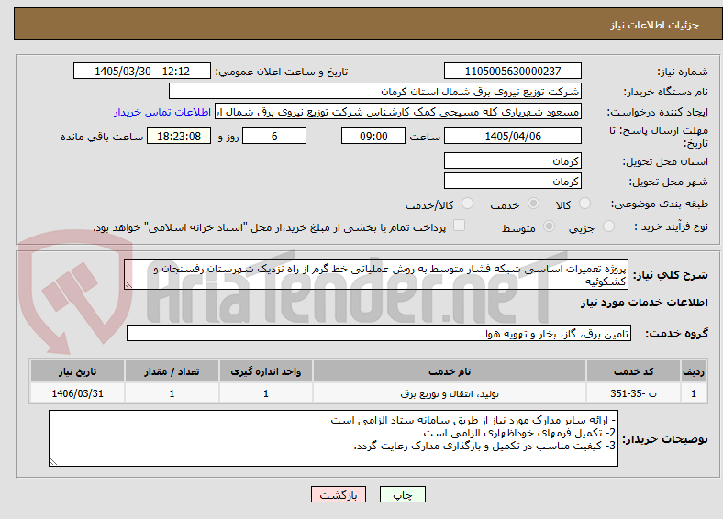Screen dimensions: 723x519
Task: Click the request creator name field
Action: click(398, 112)
